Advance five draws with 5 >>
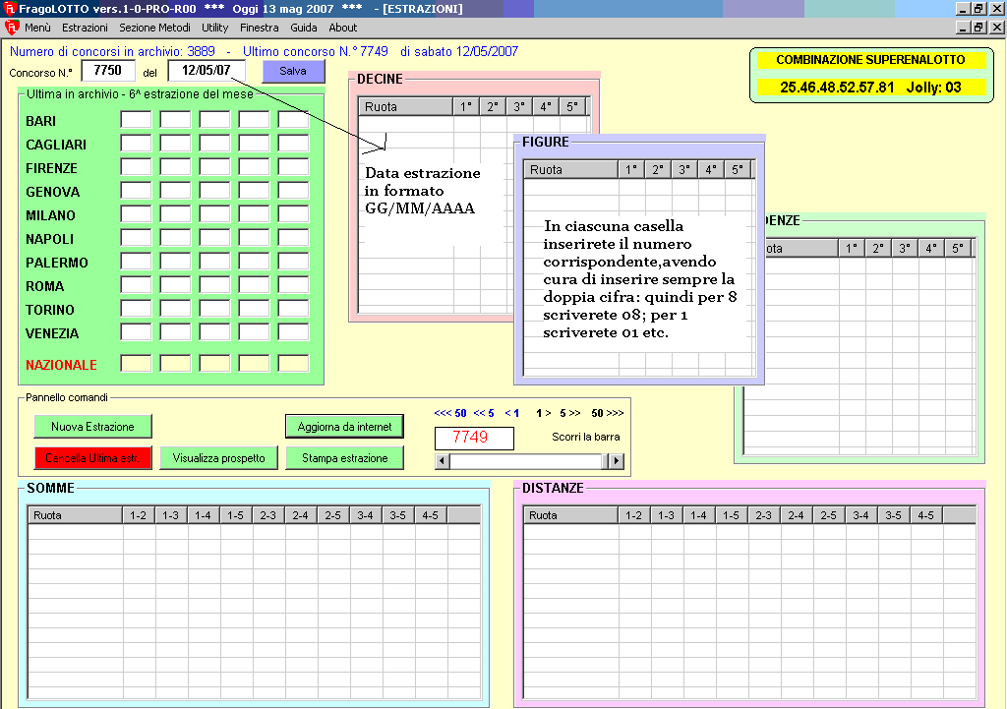1007x709 pixels. tap(570, 414)
